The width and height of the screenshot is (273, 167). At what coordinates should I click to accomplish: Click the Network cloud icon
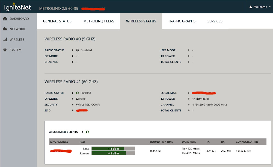click(5, 29)
